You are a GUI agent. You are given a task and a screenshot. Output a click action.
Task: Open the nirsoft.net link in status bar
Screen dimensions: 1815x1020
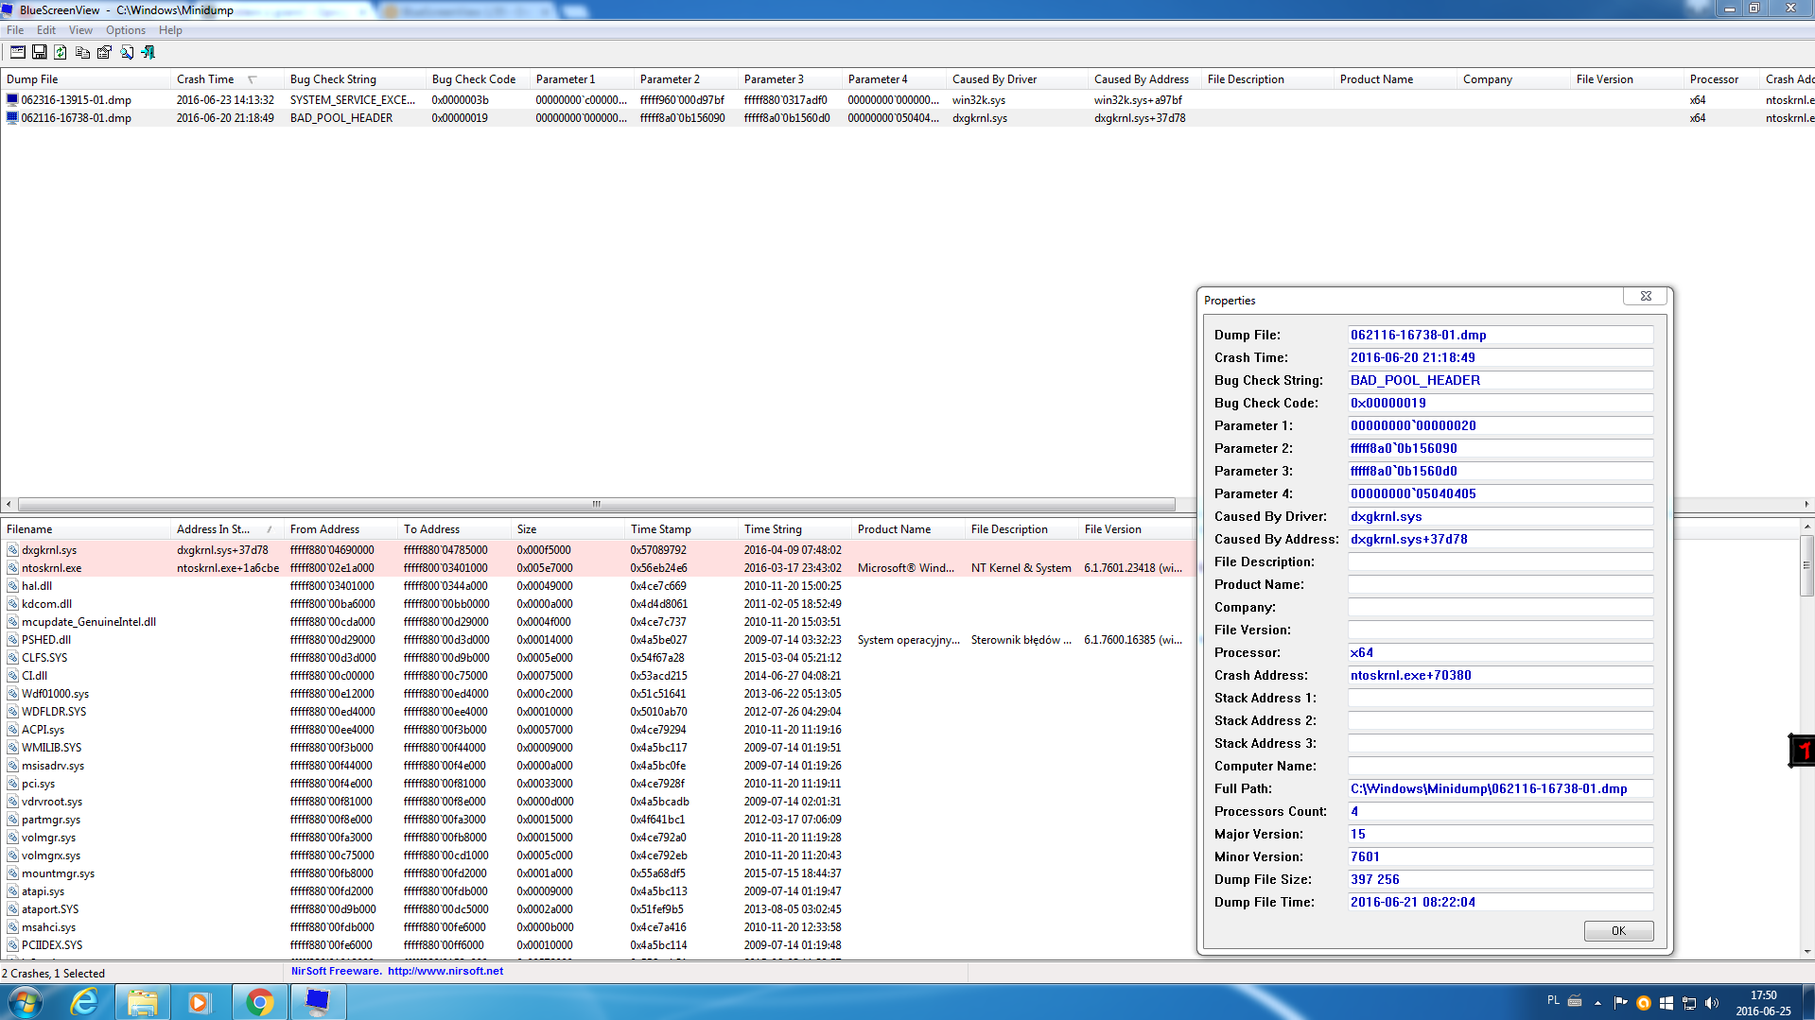tap(445, 971)
